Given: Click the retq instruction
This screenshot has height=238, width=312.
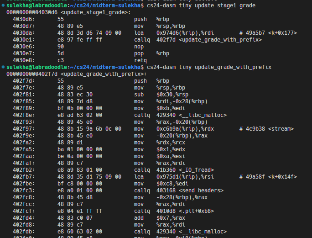Looking at the screenshot, I should pos(140,60).
